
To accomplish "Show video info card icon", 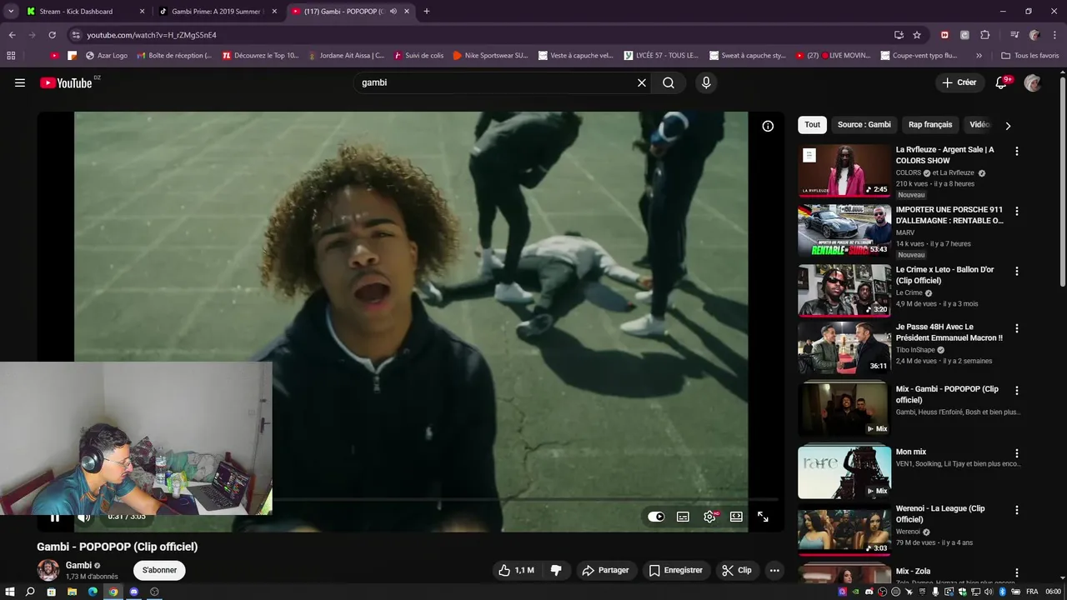I will pyautogui.click(x=768, y=126).
